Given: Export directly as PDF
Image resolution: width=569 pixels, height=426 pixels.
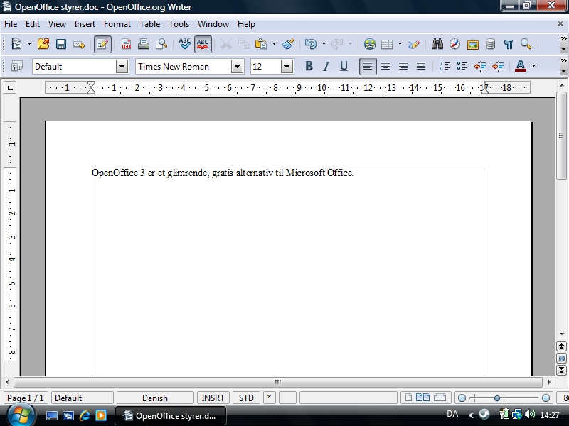Looking at the screenshot, I should tap(126, 44).
